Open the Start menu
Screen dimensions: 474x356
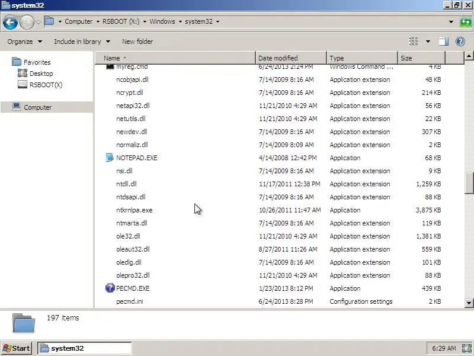(x=17, y=348)
